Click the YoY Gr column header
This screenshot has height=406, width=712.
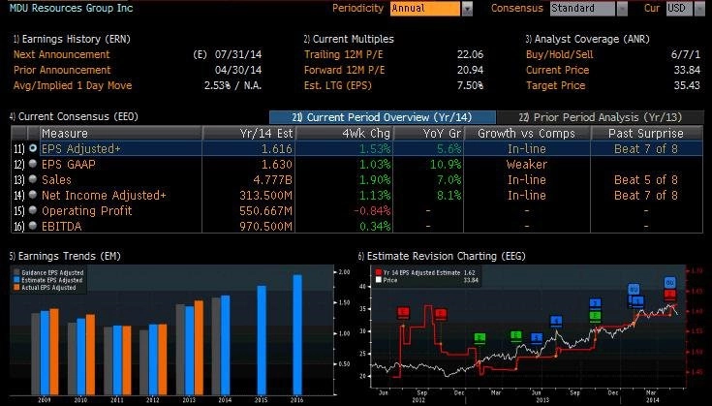(428, 133)
